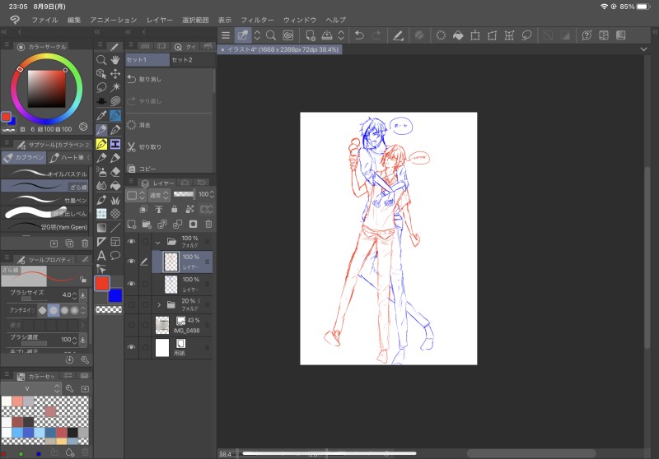Viewport: 659px width, 459px height.
Task: Select the eyedropper tool
Action: point(101,116)
